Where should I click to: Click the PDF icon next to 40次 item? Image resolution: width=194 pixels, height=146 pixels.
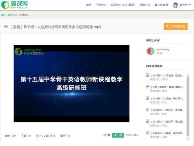point(148,121)
